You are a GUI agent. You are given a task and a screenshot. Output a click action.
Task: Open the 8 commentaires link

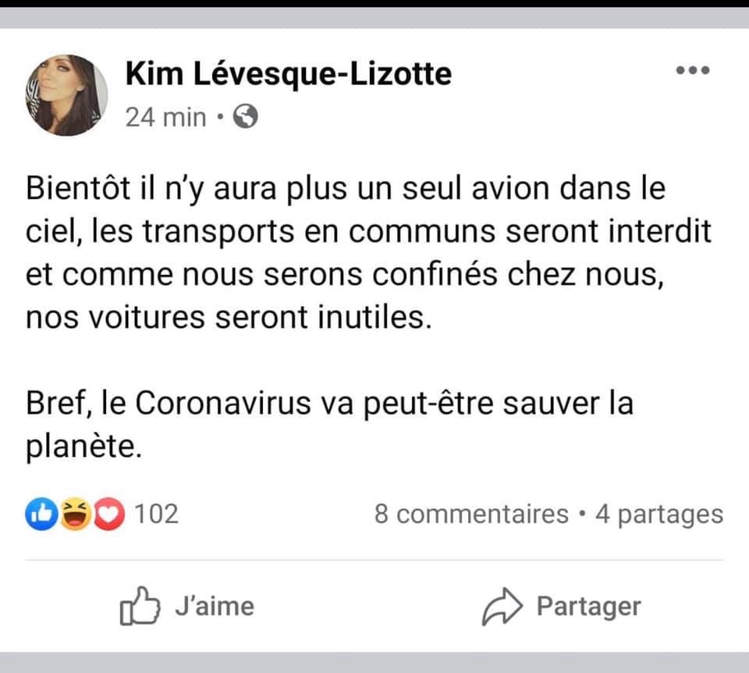pos(471,515)
